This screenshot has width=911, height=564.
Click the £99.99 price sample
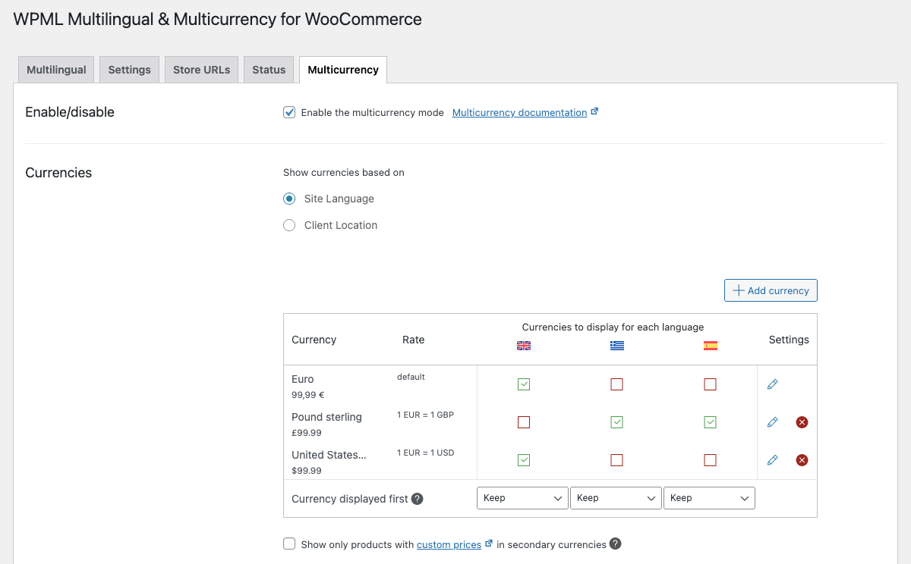click(307, 433)
